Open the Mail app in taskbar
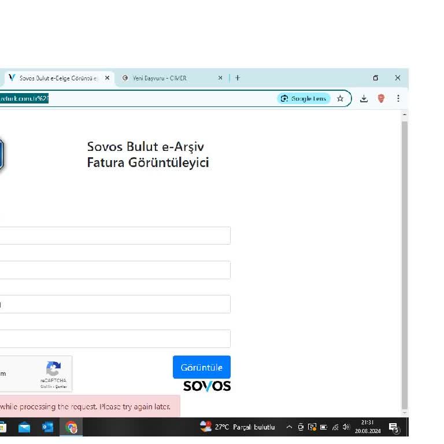Viewport: 444px width, 444px height. pyautogui.click(x=24, y=427)
